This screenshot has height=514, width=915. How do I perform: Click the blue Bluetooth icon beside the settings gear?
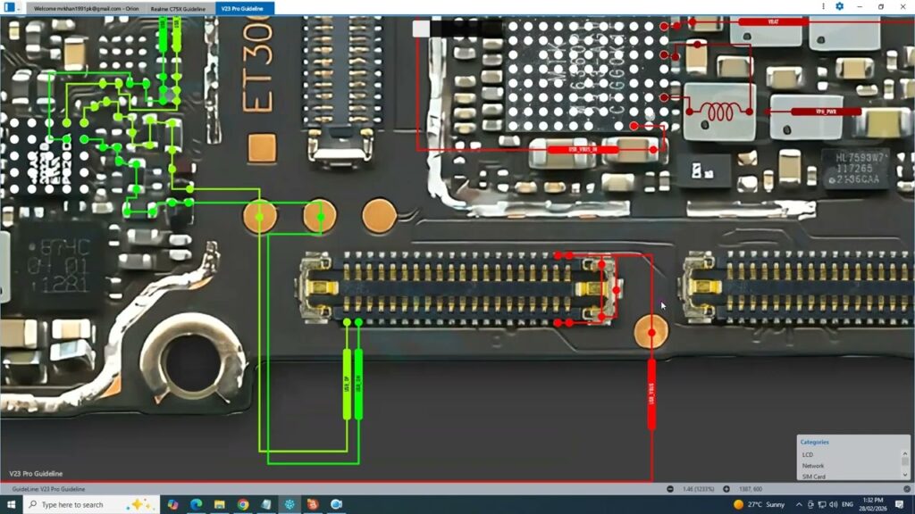pos(824,6)
